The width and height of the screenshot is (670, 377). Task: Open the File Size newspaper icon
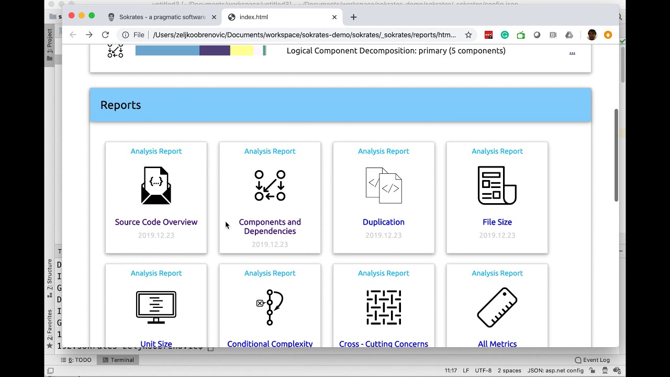tap(497, 185)
